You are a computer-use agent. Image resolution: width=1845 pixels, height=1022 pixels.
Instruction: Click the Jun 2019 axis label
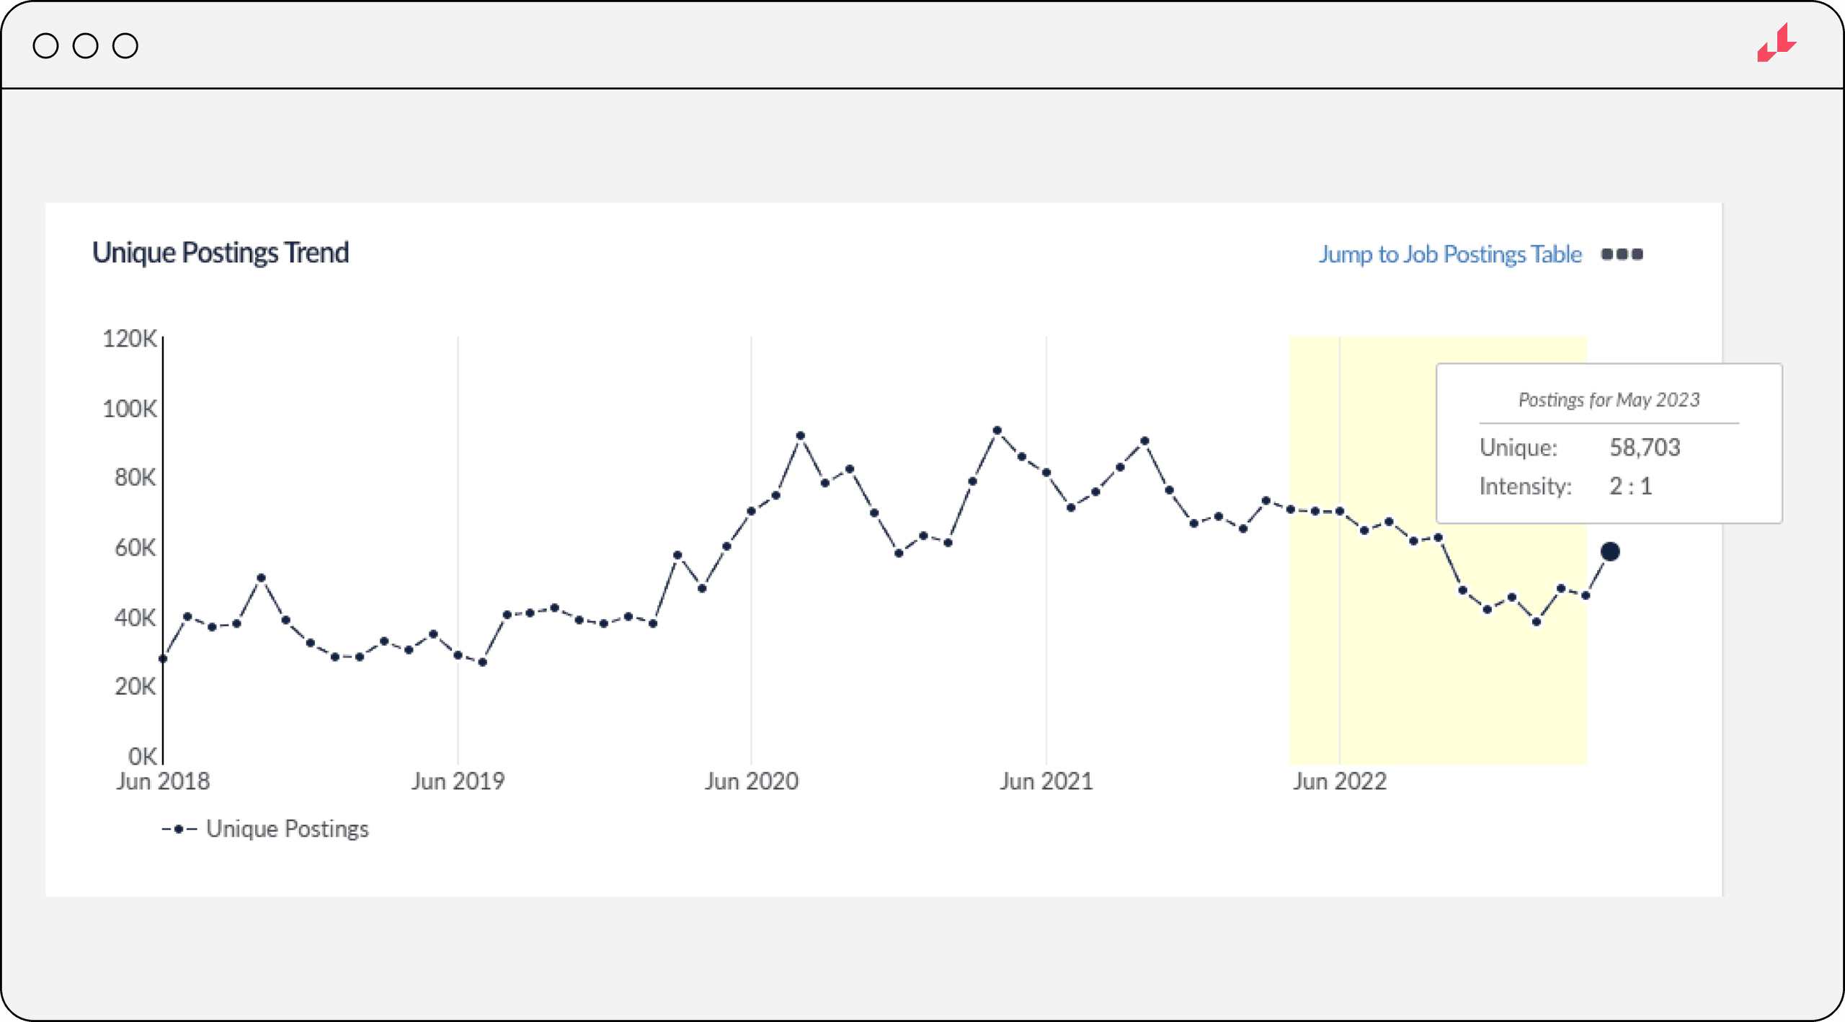(x=458, y=781)
